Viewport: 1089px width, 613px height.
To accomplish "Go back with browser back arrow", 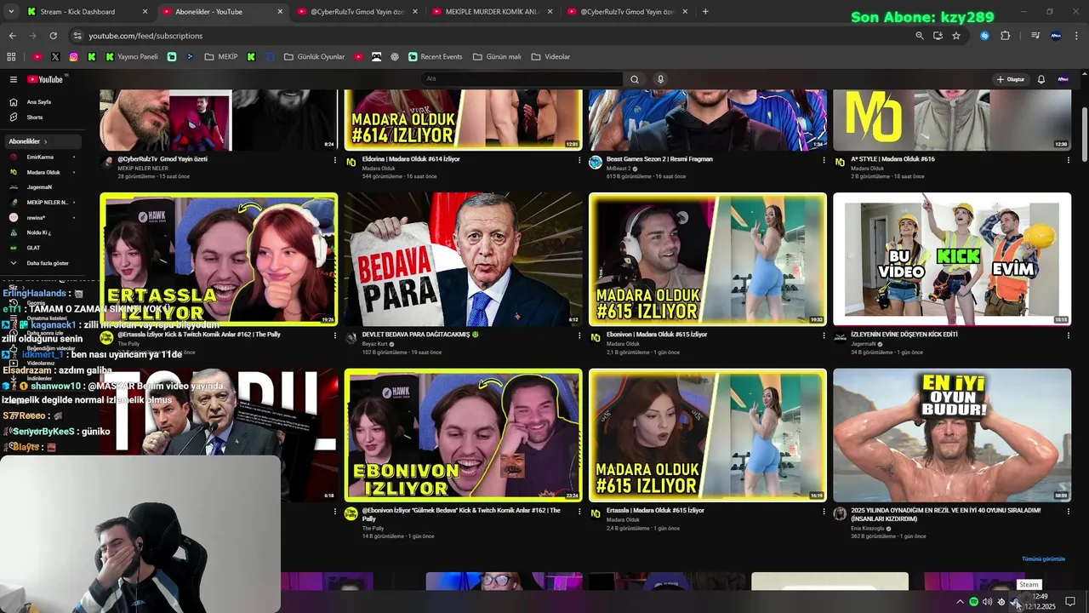I will (12, 36).
